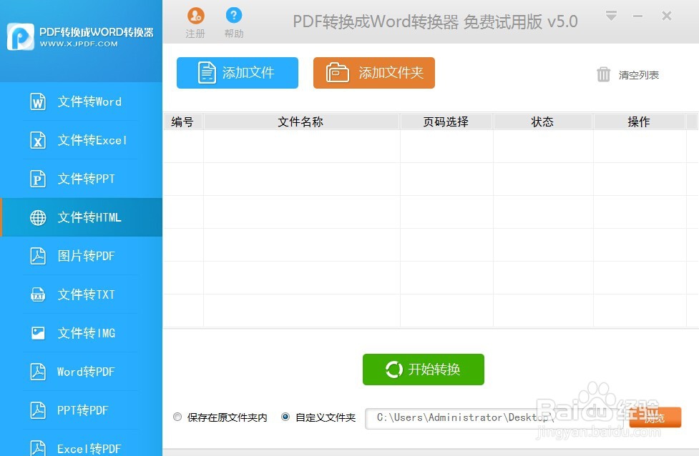This screenshot has height=456, width=699.
Task: Select the 文件转Word menu item
Action: point(81,101)
